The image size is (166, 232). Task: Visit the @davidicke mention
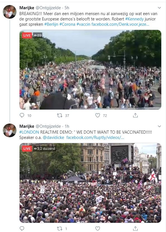click(53, 138)
